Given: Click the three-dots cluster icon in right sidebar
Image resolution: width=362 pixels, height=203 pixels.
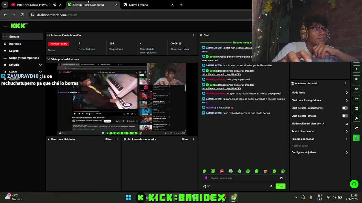Looking at the screenshot, I should (356, 128).
